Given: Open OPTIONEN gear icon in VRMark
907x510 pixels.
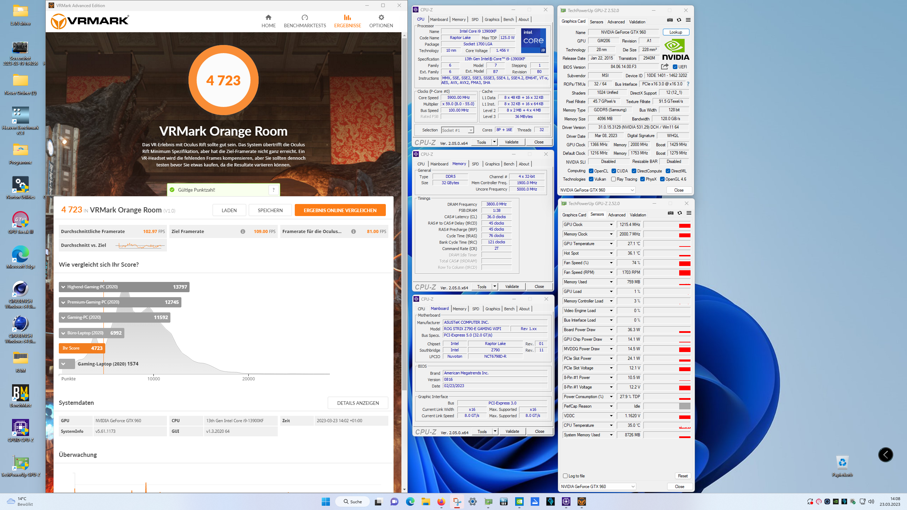Looking at the screenshot, I should pos(381,17).
